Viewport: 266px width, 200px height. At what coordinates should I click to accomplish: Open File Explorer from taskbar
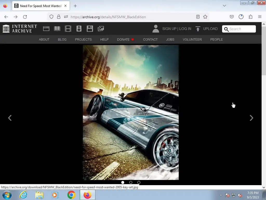click(x=39, y=195)
